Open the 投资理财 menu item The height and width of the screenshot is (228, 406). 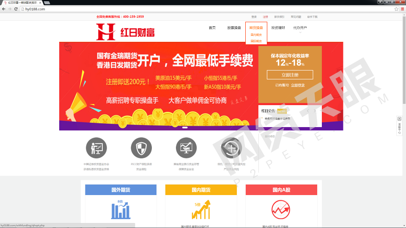(x=278, y=28)
